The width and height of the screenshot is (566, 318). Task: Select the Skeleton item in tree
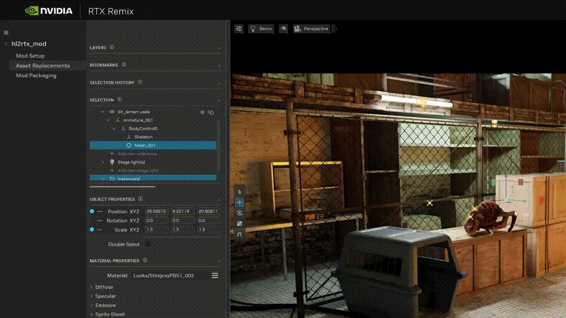tap(143, 137)
